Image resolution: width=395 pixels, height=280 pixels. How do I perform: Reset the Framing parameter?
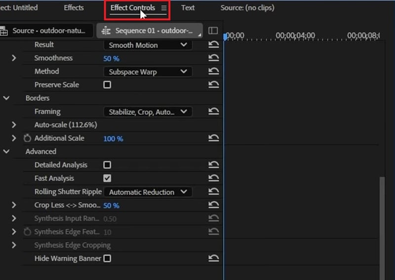[213, 111]
